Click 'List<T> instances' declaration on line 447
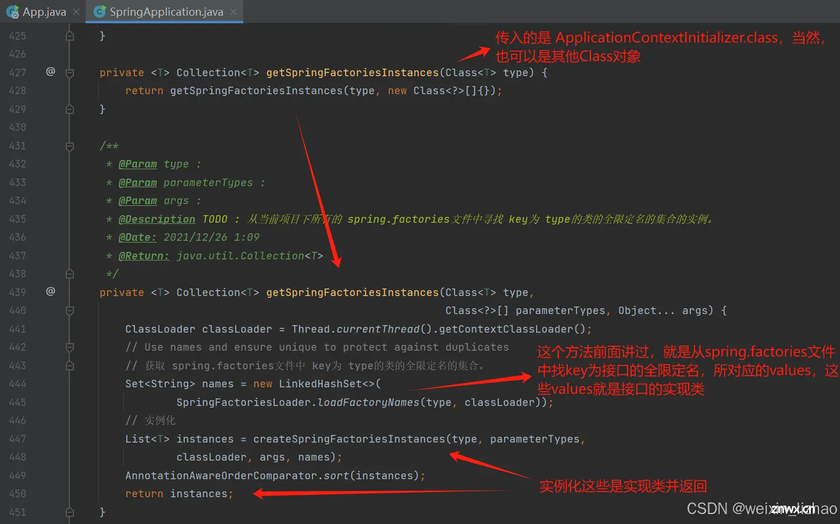 click(179, 439)
